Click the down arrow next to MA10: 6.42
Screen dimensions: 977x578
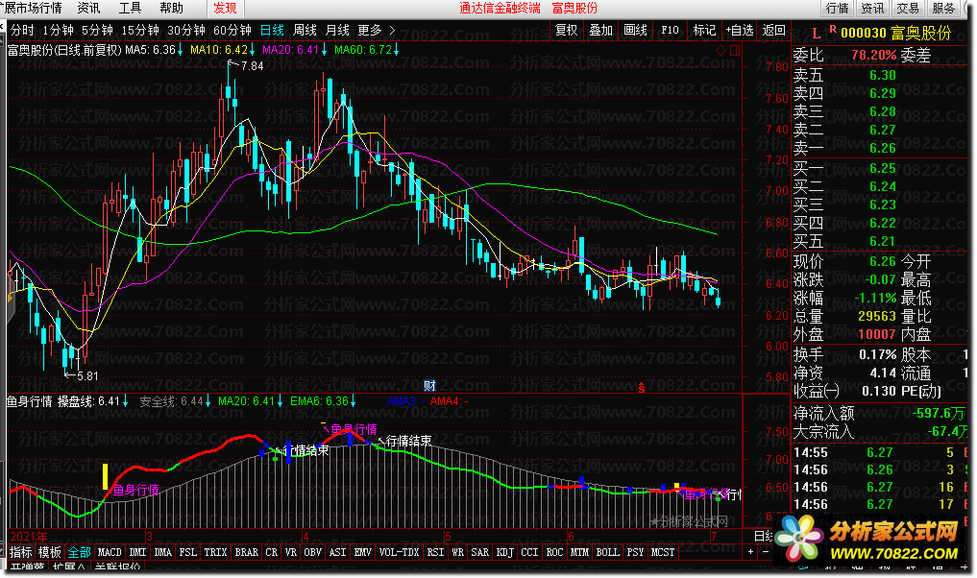click(253, 50)
